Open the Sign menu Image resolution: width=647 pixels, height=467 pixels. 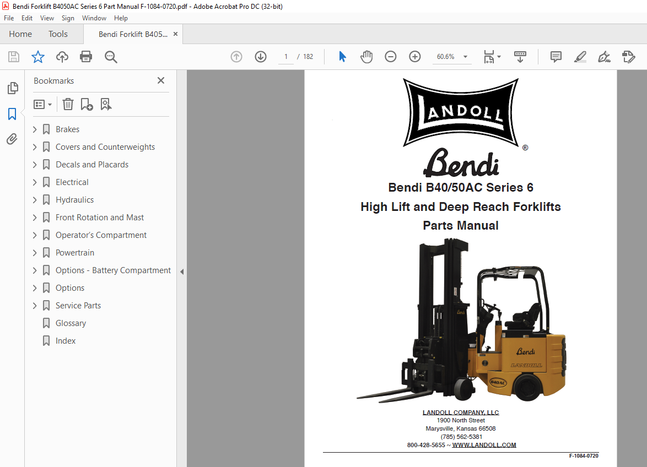(x=68, y=18)
